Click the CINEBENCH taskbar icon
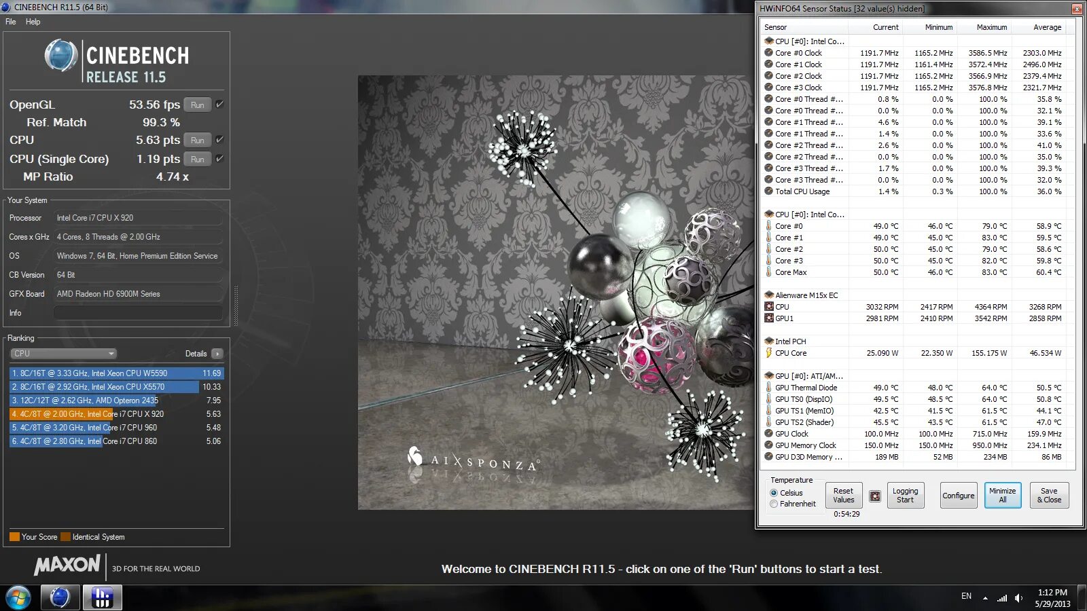1087x611 pixels. pos(60,598)
